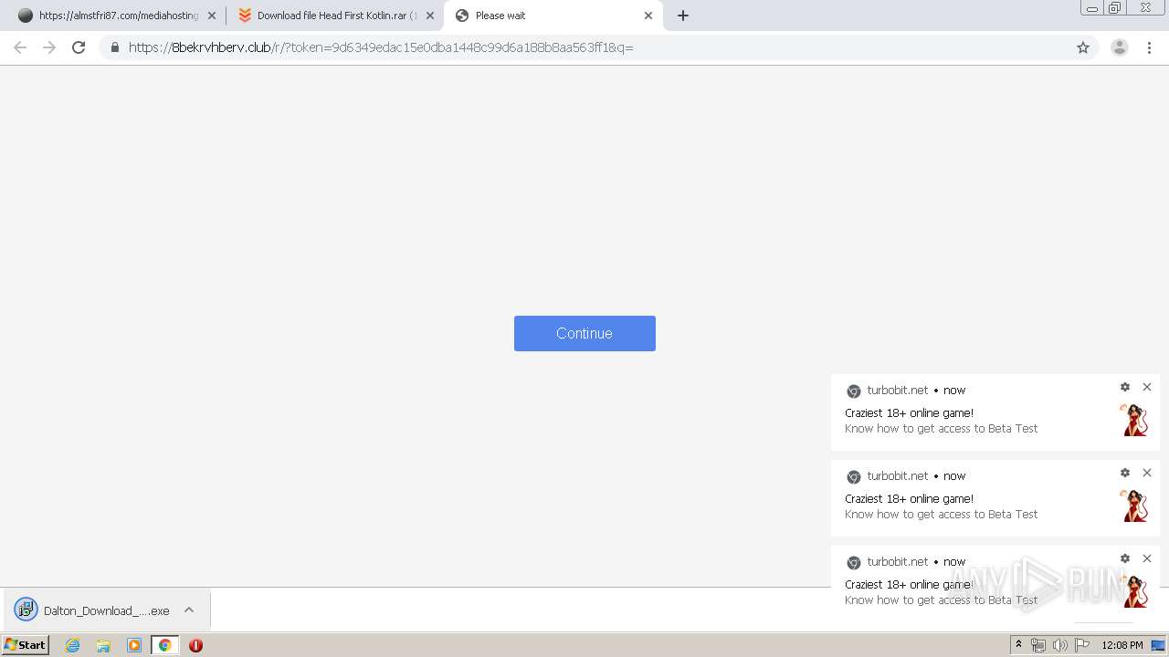Expand the Dalton_Download options chevron
The image size is (1169, 657).
[x=189, y=610]
